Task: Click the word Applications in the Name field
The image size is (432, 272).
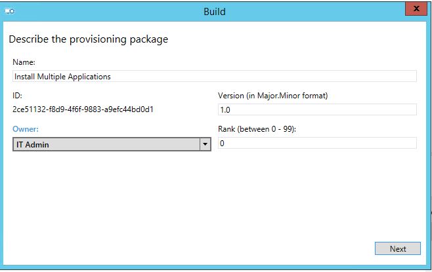Action: pos(89,77)
